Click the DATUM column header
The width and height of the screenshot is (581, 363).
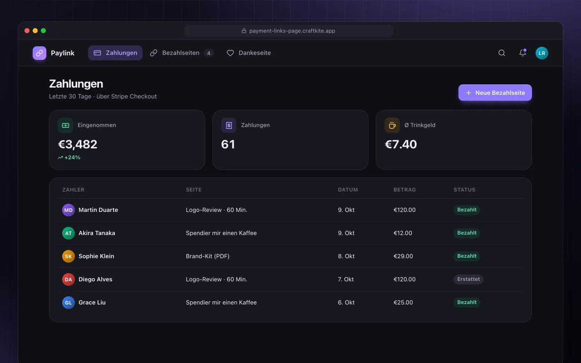pyautogui.click(x=348, y=190)
